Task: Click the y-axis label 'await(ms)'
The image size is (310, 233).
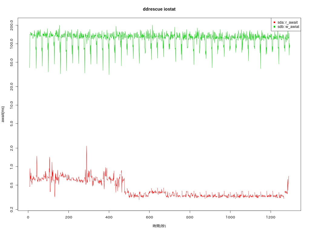Action: point(3,114)
